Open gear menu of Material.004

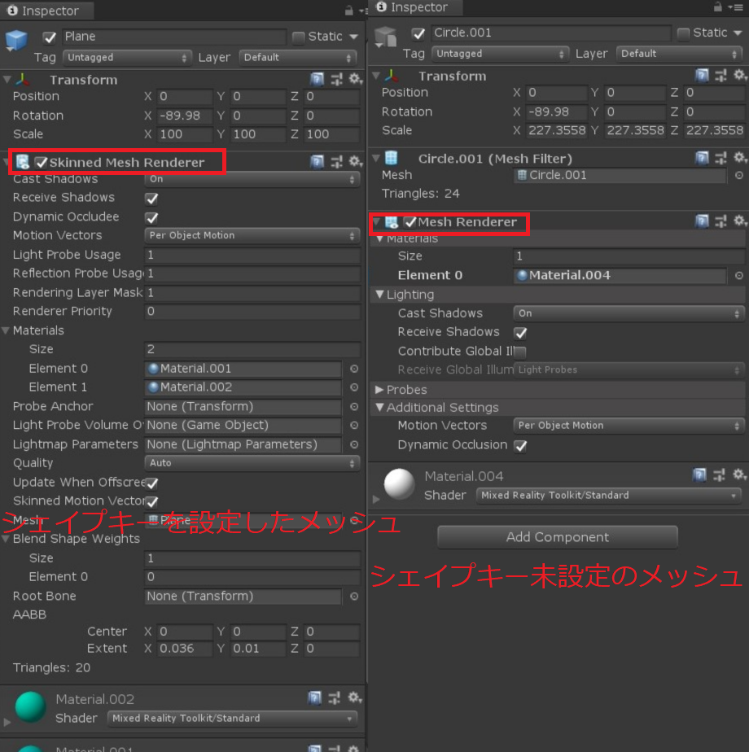tap(739, 474)
